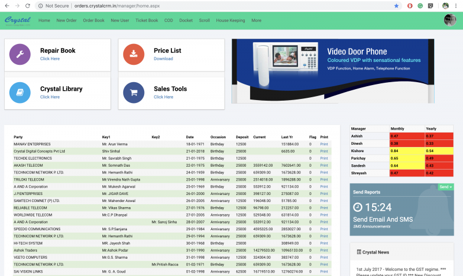This screenshot has width=463, height=276.
Task: Open Docket menu item
Action: [x=186, y=20]
